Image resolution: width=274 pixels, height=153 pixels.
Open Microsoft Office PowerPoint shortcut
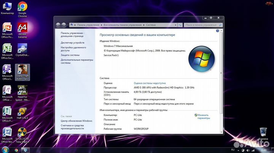[7, 30]
